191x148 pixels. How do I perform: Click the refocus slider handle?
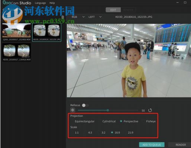point(108,110)
